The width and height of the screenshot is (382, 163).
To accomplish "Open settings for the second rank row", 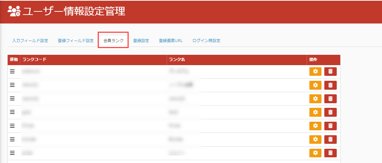I will [315, 85].
